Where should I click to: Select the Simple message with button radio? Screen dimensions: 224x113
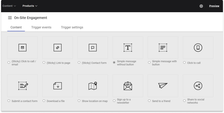click(x=149, y=62)
